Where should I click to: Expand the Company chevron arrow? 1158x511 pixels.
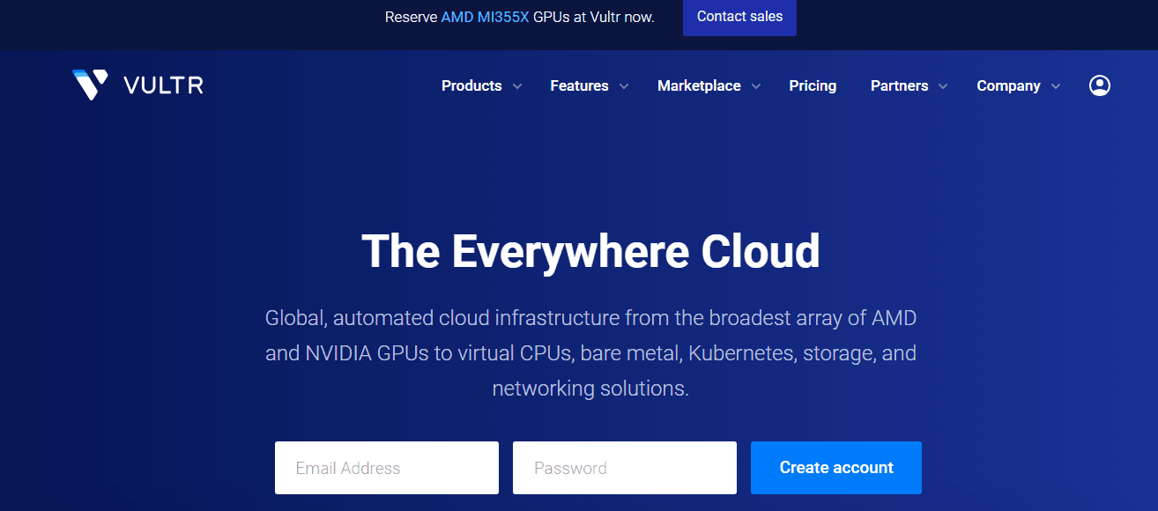[x=1056, y=86]
